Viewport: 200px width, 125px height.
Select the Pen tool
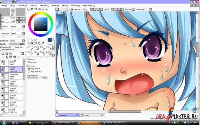pos(30,48)
